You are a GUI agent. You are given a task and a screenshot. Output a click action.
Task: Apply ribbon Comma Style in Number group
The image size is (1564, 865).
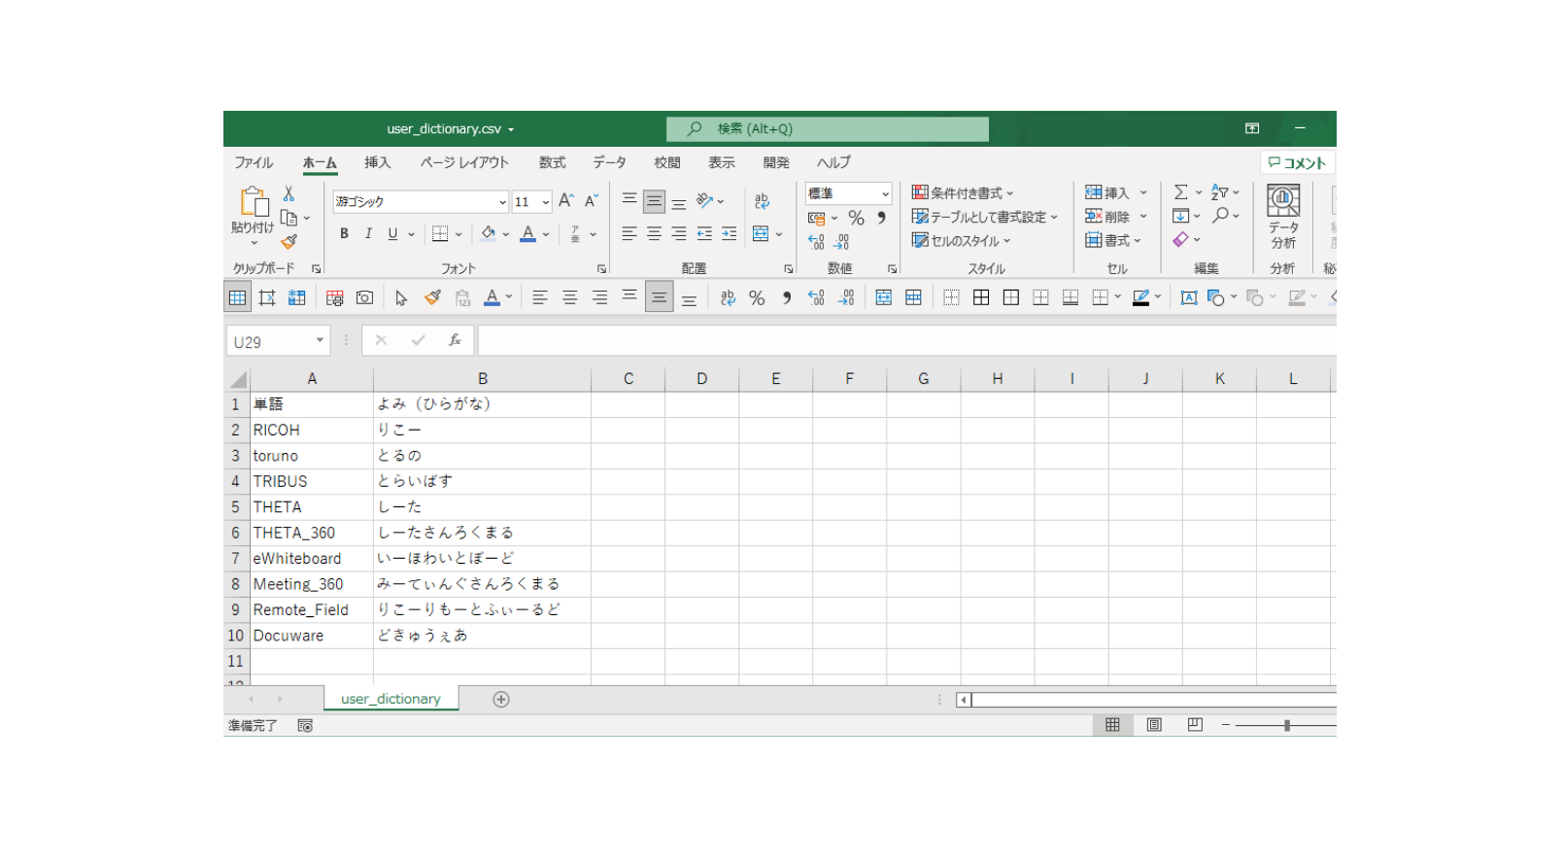[881, 218]
